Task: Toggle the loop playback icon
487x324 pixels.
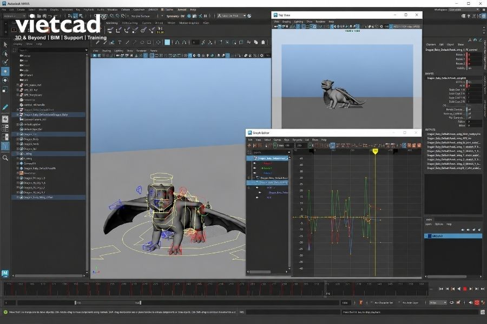Action: (x=452, y=302)
